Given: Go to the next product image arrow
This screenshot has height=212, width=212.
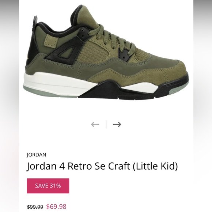Looking at the screenshot, I should click(117, 124).
